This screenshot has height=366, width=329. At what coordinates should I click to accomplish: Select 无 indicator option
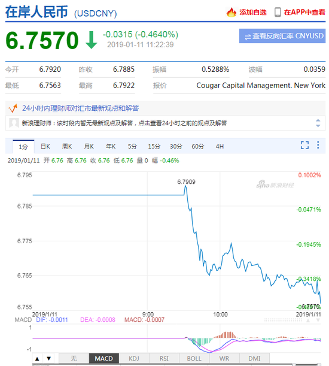coord(74,359)
